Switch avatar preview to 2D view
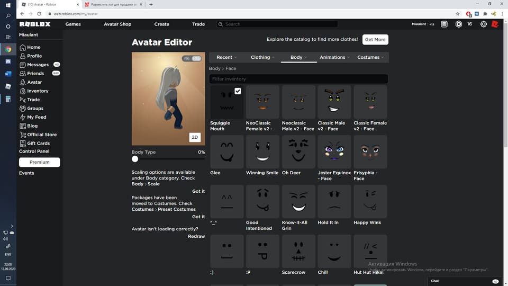 tap(195, 137)
